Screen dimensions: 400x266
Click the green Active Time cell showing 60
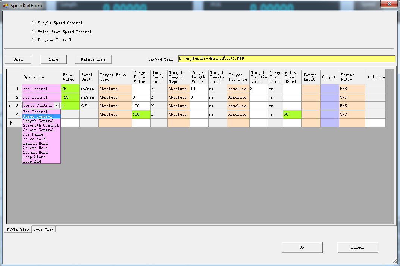(292, 115)
